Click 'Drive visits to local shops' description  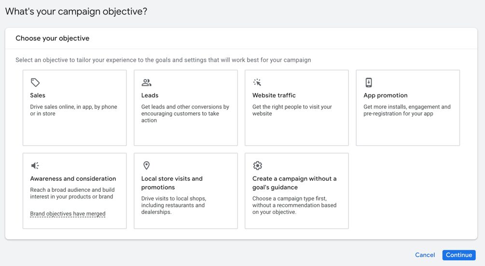pos(174,205)
